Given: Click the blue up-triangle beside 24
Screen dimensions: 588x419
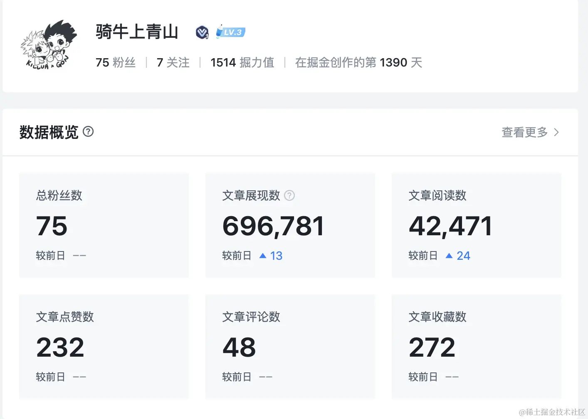Looking at the screenshot, I should [x=449, y=256].
